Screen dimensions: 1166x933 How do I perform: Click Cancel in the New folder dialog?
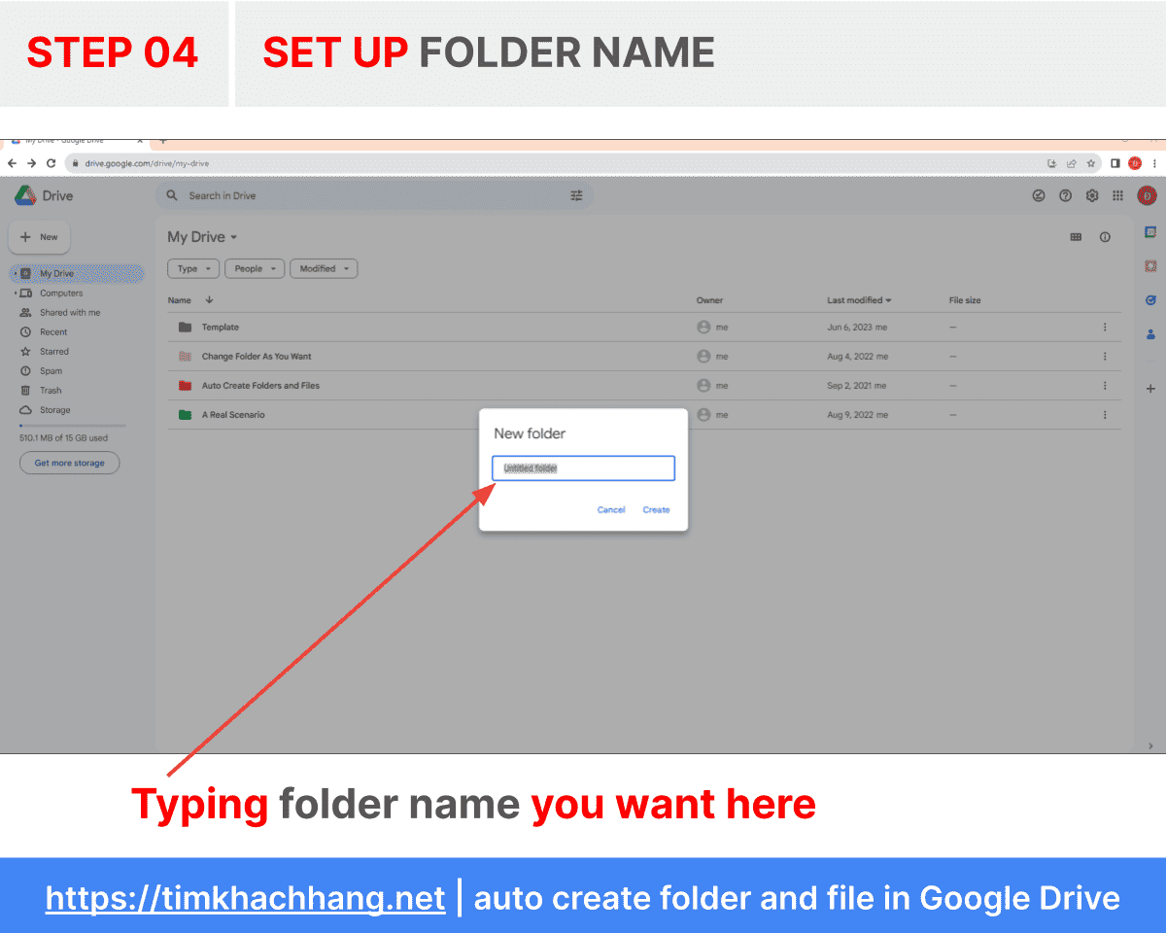pos(611,509)
